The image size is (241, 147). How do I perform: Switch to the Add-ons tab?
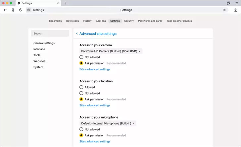(101, 21)
